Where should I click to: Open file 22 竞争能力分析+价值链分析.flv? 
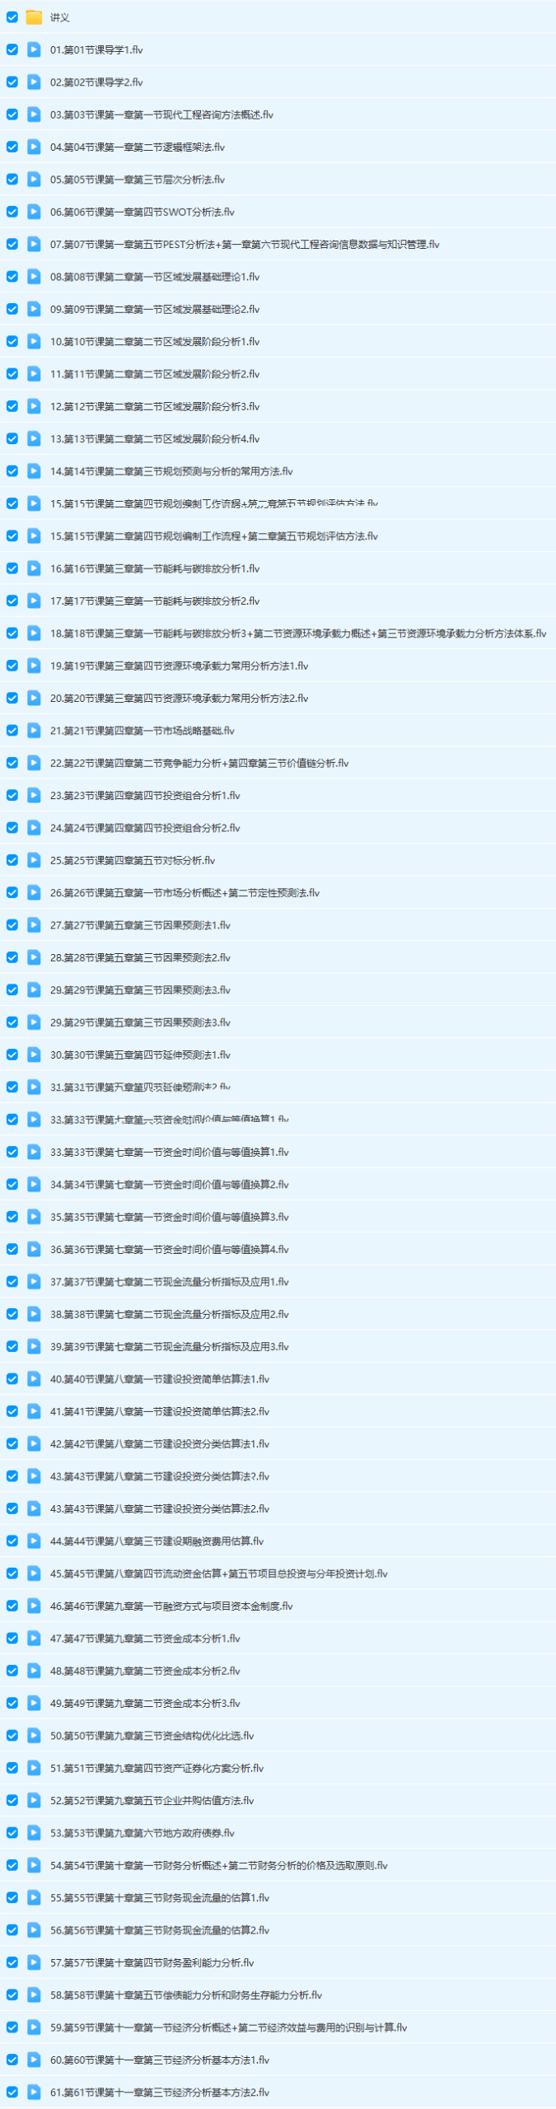click(x=199, y=764)
